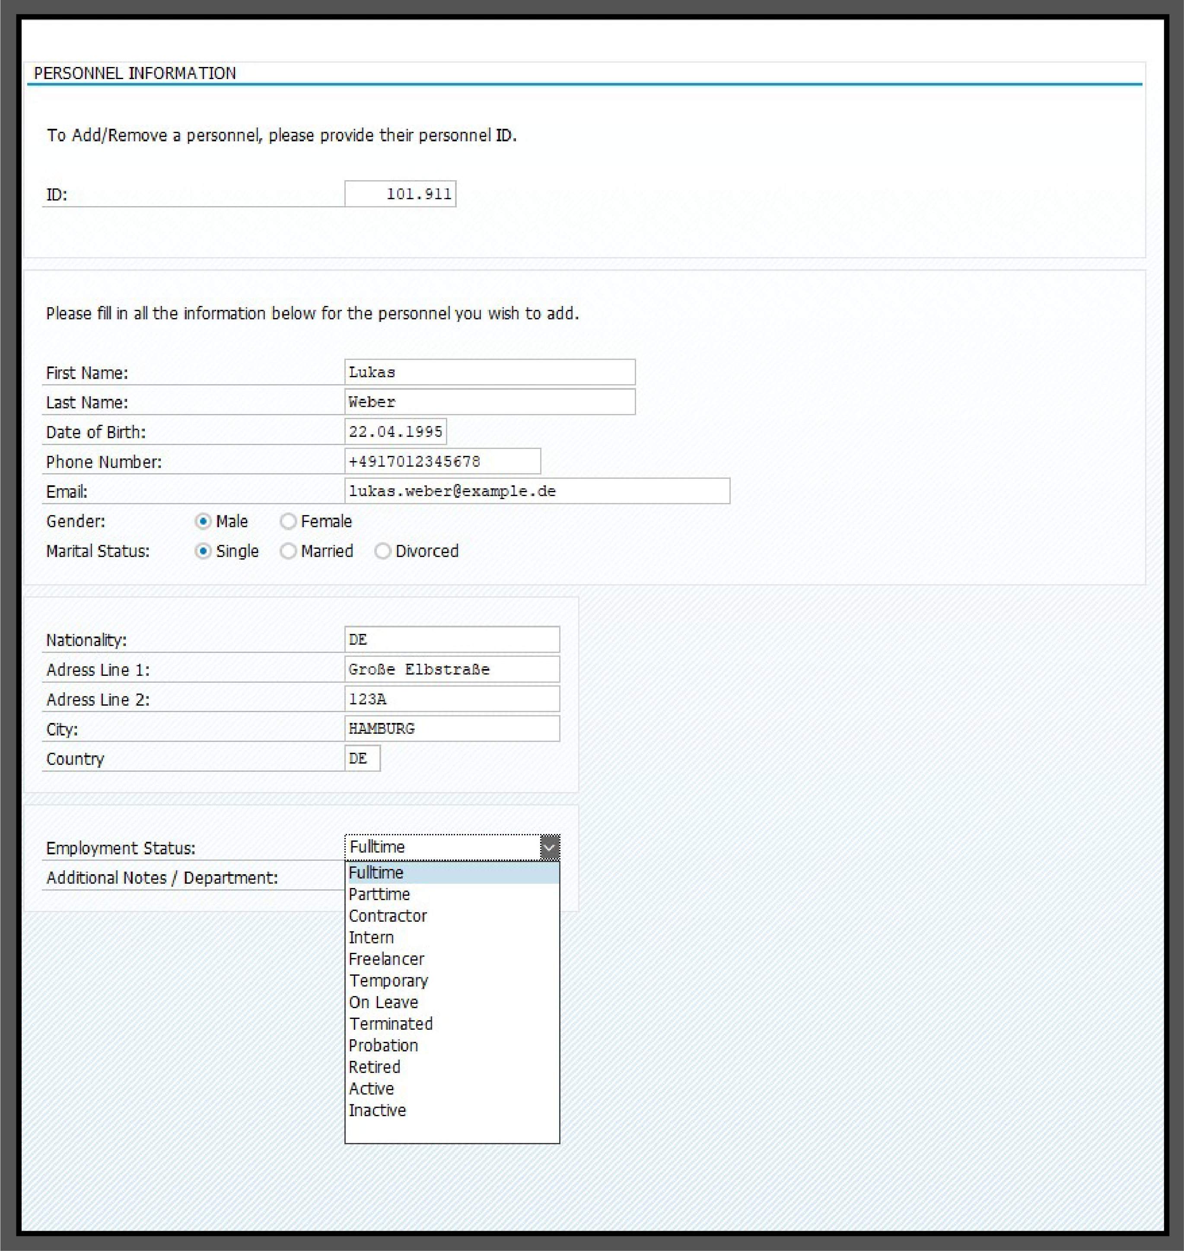Click the City field showing HAMBURG

[451, 729]
